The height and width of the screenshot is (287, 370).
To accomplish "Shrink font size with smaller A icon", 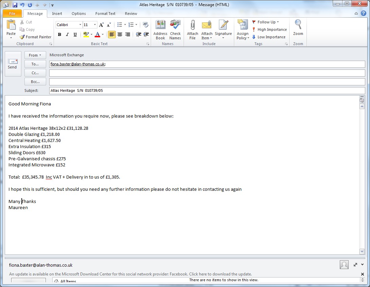I will pos(109,25).
